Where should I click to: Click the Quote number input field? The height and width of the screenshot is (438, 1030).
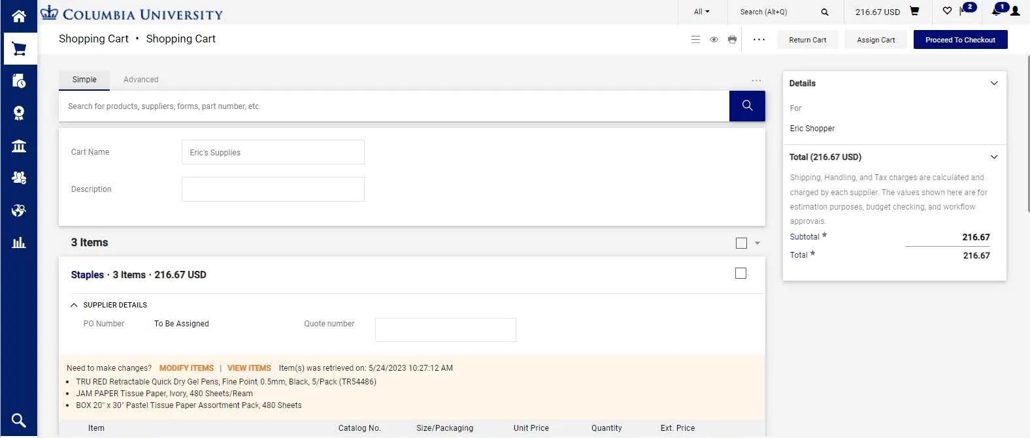(x=446, y=330)
